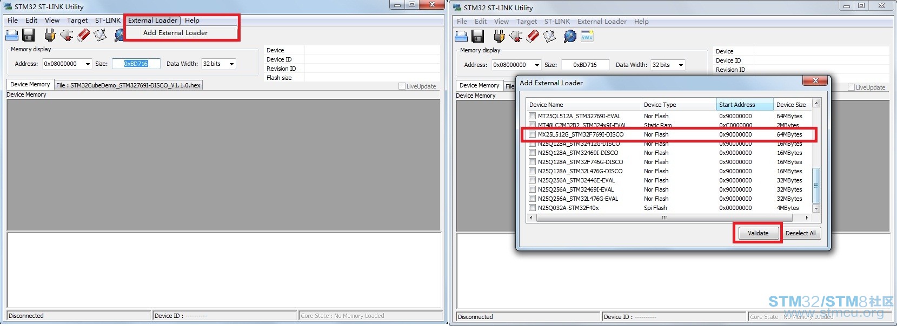Click Connect to target plug icon, left window
The image size is (897, 326).
tap(49, 36)
